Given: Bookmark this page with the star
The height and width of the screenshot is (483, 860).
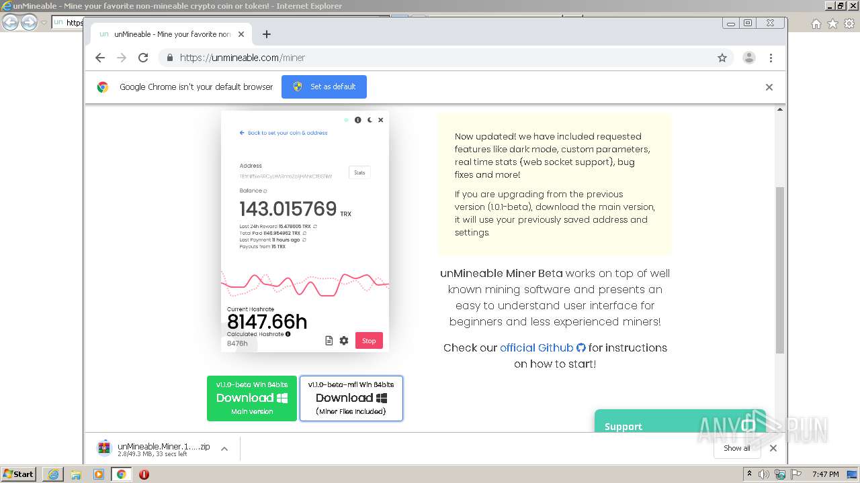Looking at the screenshot, I should pos(722,58).
